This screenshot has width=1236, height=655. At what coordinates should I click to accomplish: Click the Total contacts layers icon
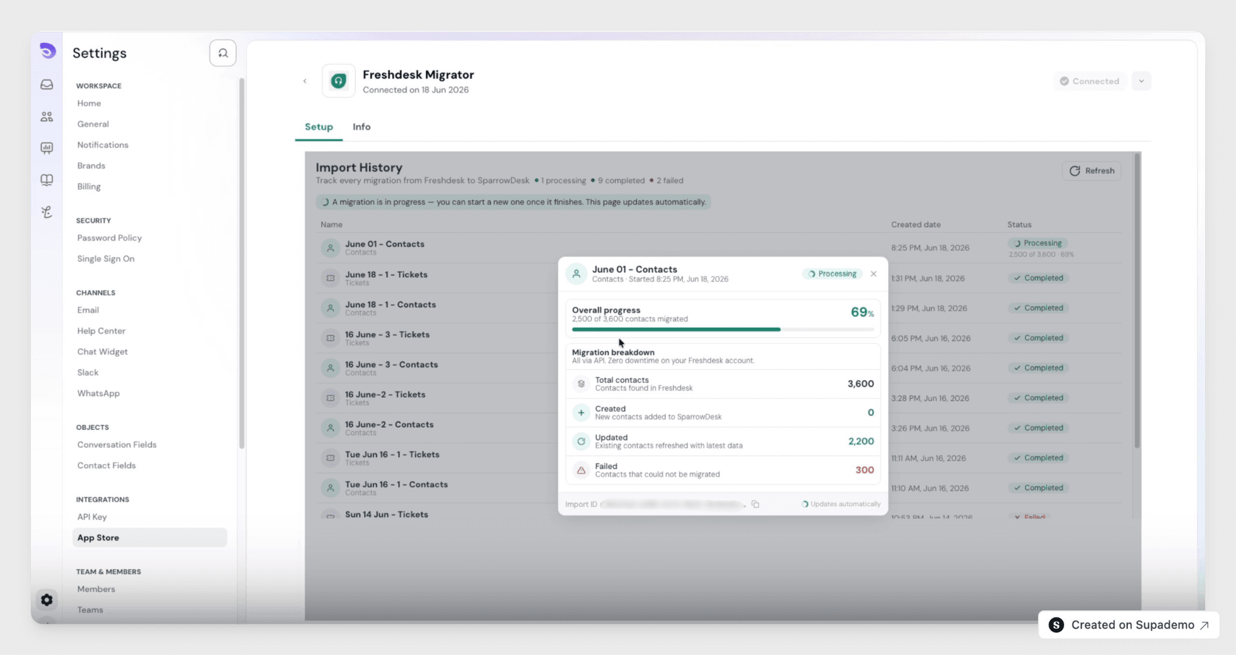coord(581,384)
